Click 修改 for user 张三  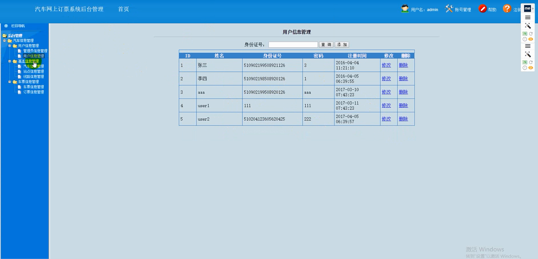pos(386,65)
